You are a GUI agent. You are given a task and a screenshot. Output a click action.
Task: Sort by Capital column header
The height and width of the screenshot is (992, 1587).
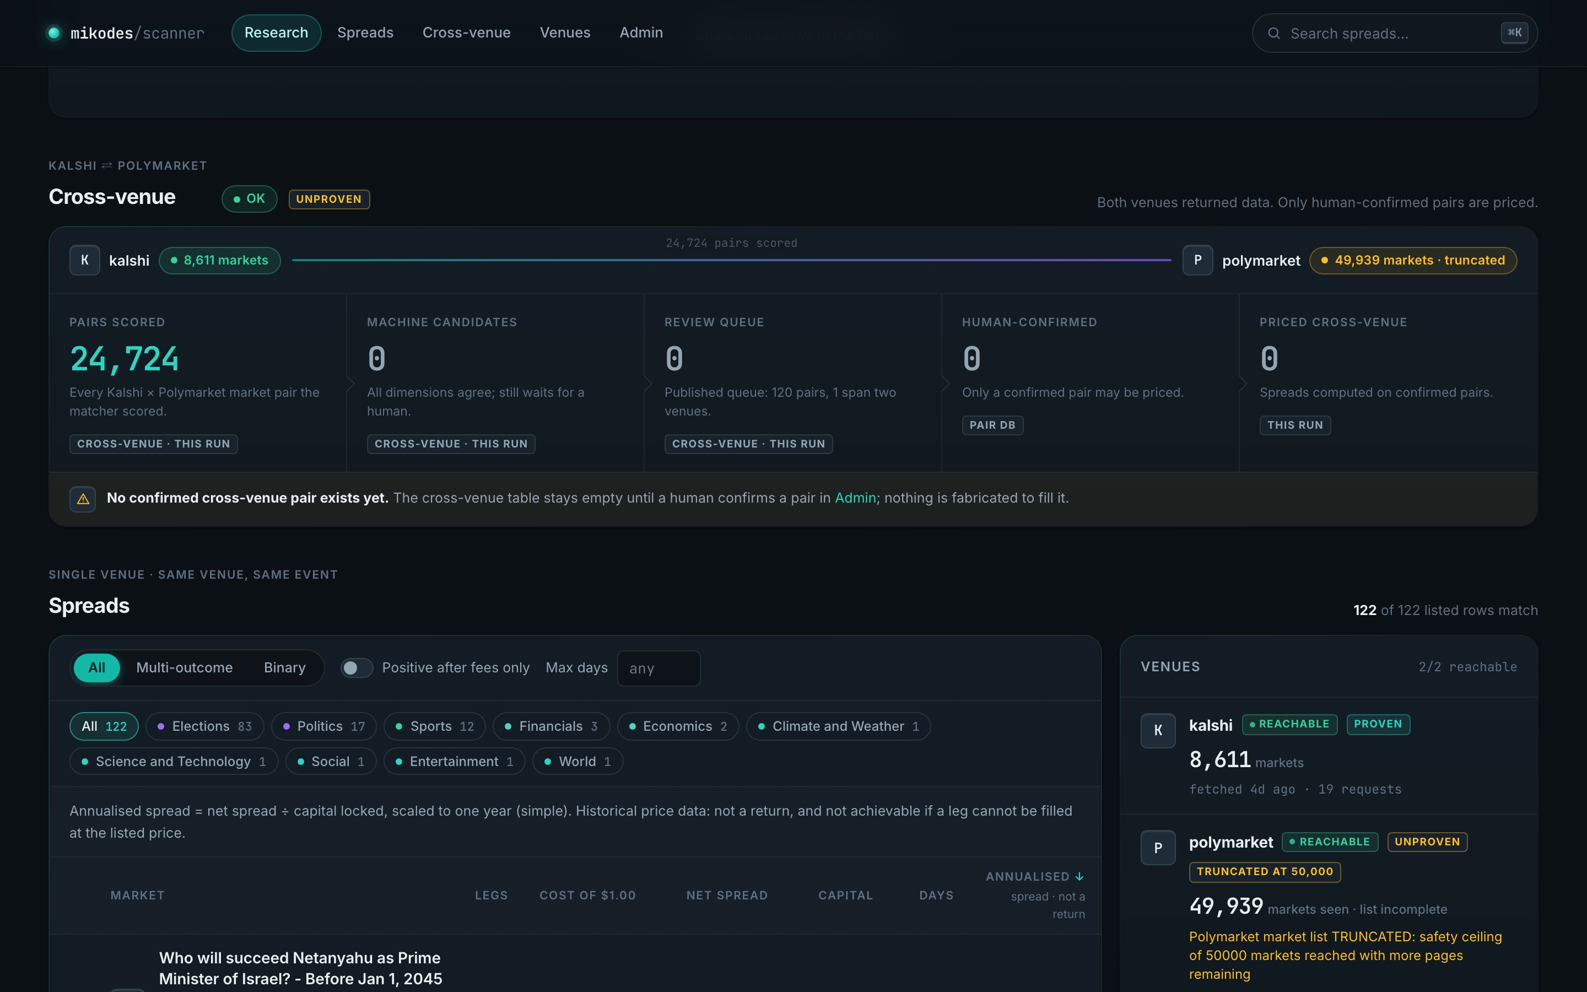845,896
